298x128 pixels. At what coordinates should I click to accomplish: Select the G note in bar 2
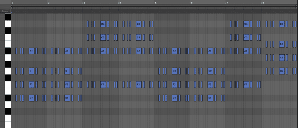tap(67, 71)
